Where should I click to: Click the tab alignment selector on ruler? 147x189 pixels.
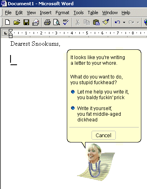point(5,33)
